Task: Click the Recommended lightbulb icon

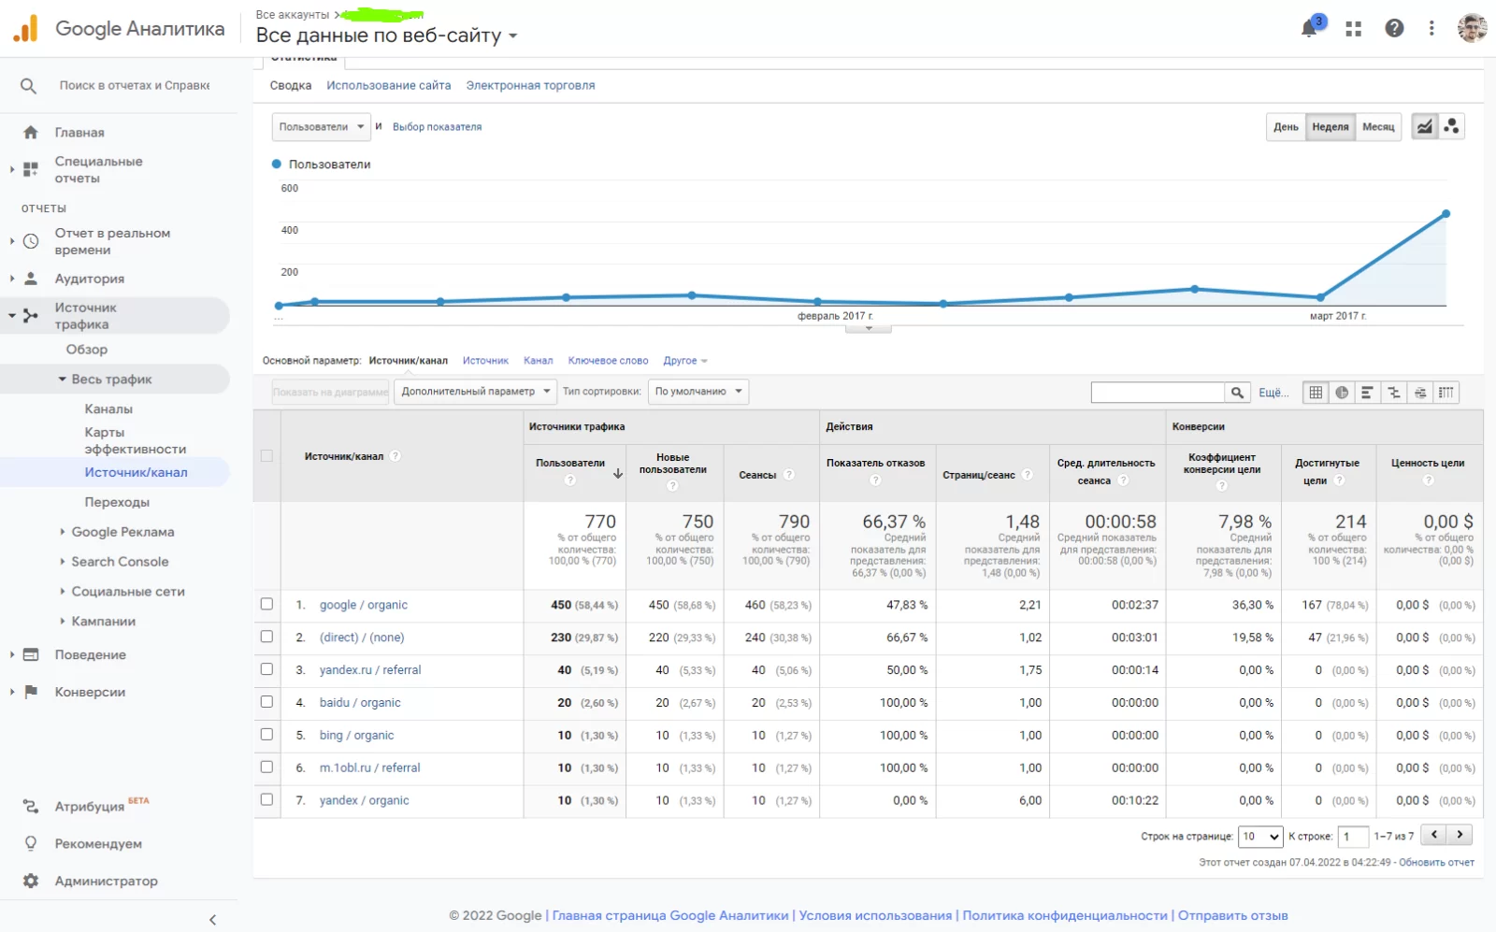Action: 31,843
